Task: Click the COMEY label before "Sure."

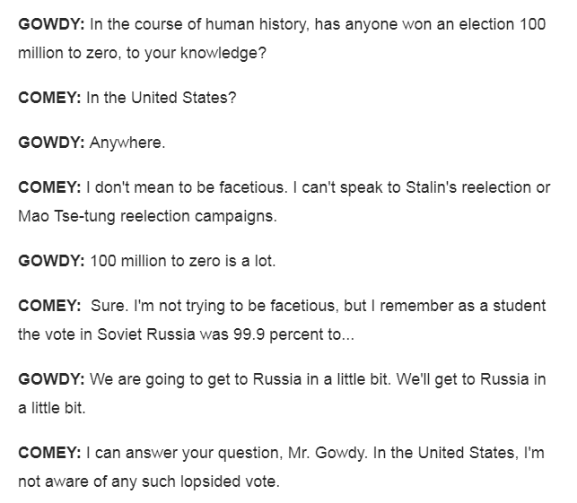Action: point(50,305)
